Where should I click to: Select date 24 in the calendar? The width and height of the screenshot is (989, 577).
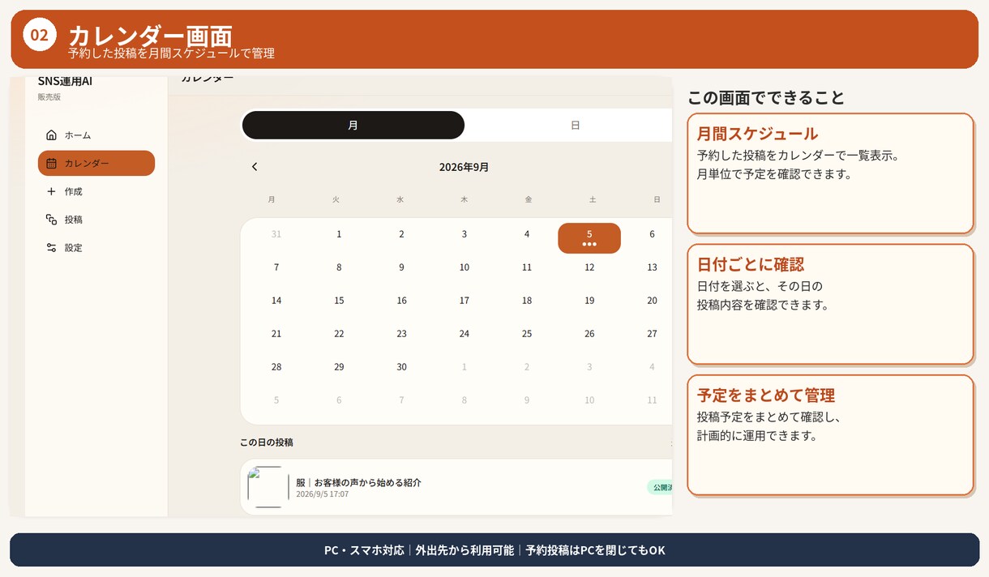[x=465, y=334]
